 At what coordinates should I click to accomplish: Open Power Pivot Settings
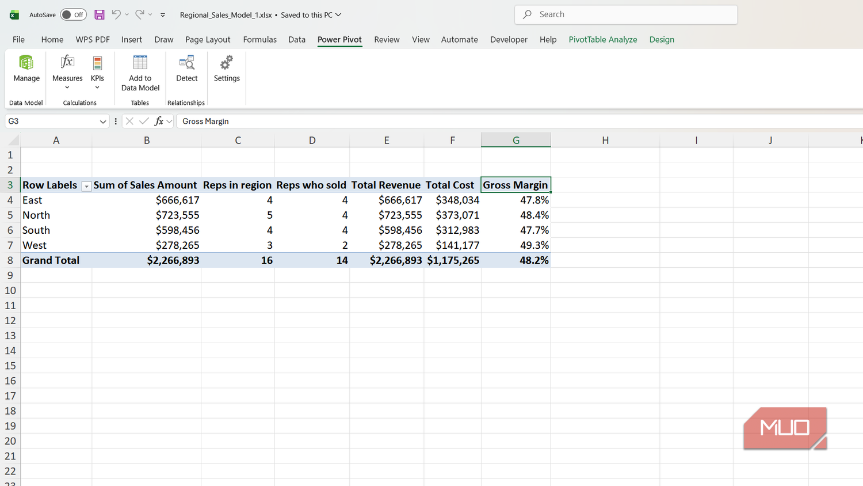point(227,69)
